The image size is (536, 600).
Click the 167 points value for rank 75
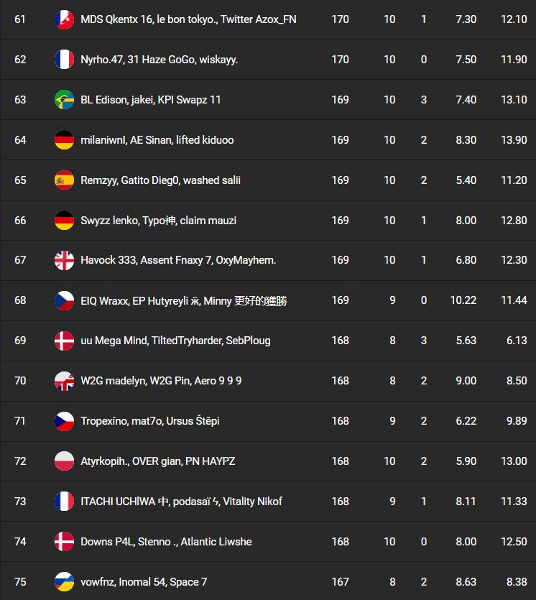(x=341, y=581)
